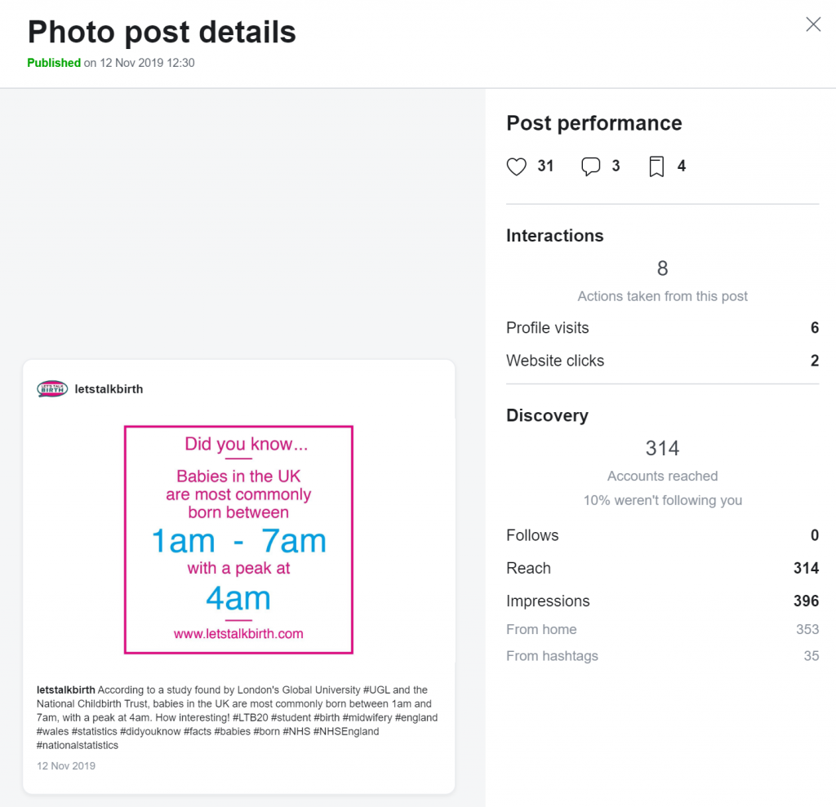Click the From home impressions row

662,629
